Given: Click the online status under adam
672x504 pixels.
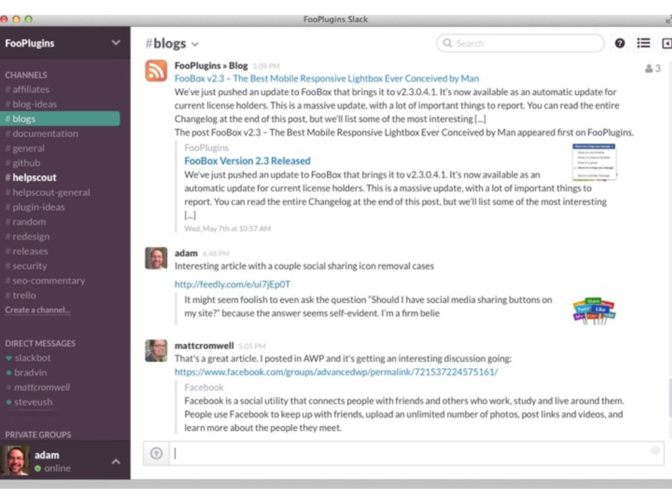Looking at the screenshot, I should point(52,468).
